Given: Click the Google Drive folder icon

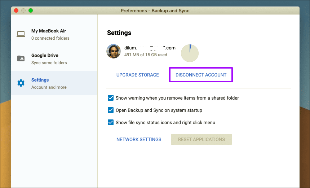Looking at the screenshot, I should 21,58.
